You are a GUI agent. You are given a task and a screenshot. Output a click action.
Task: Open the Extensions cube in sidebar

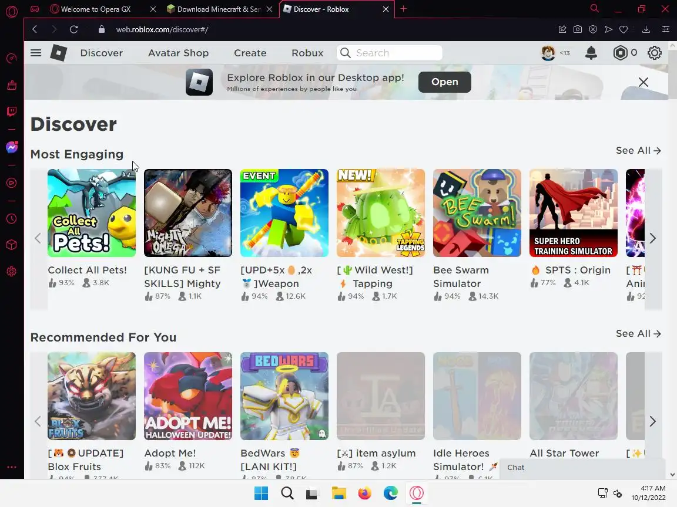point(12,245)
